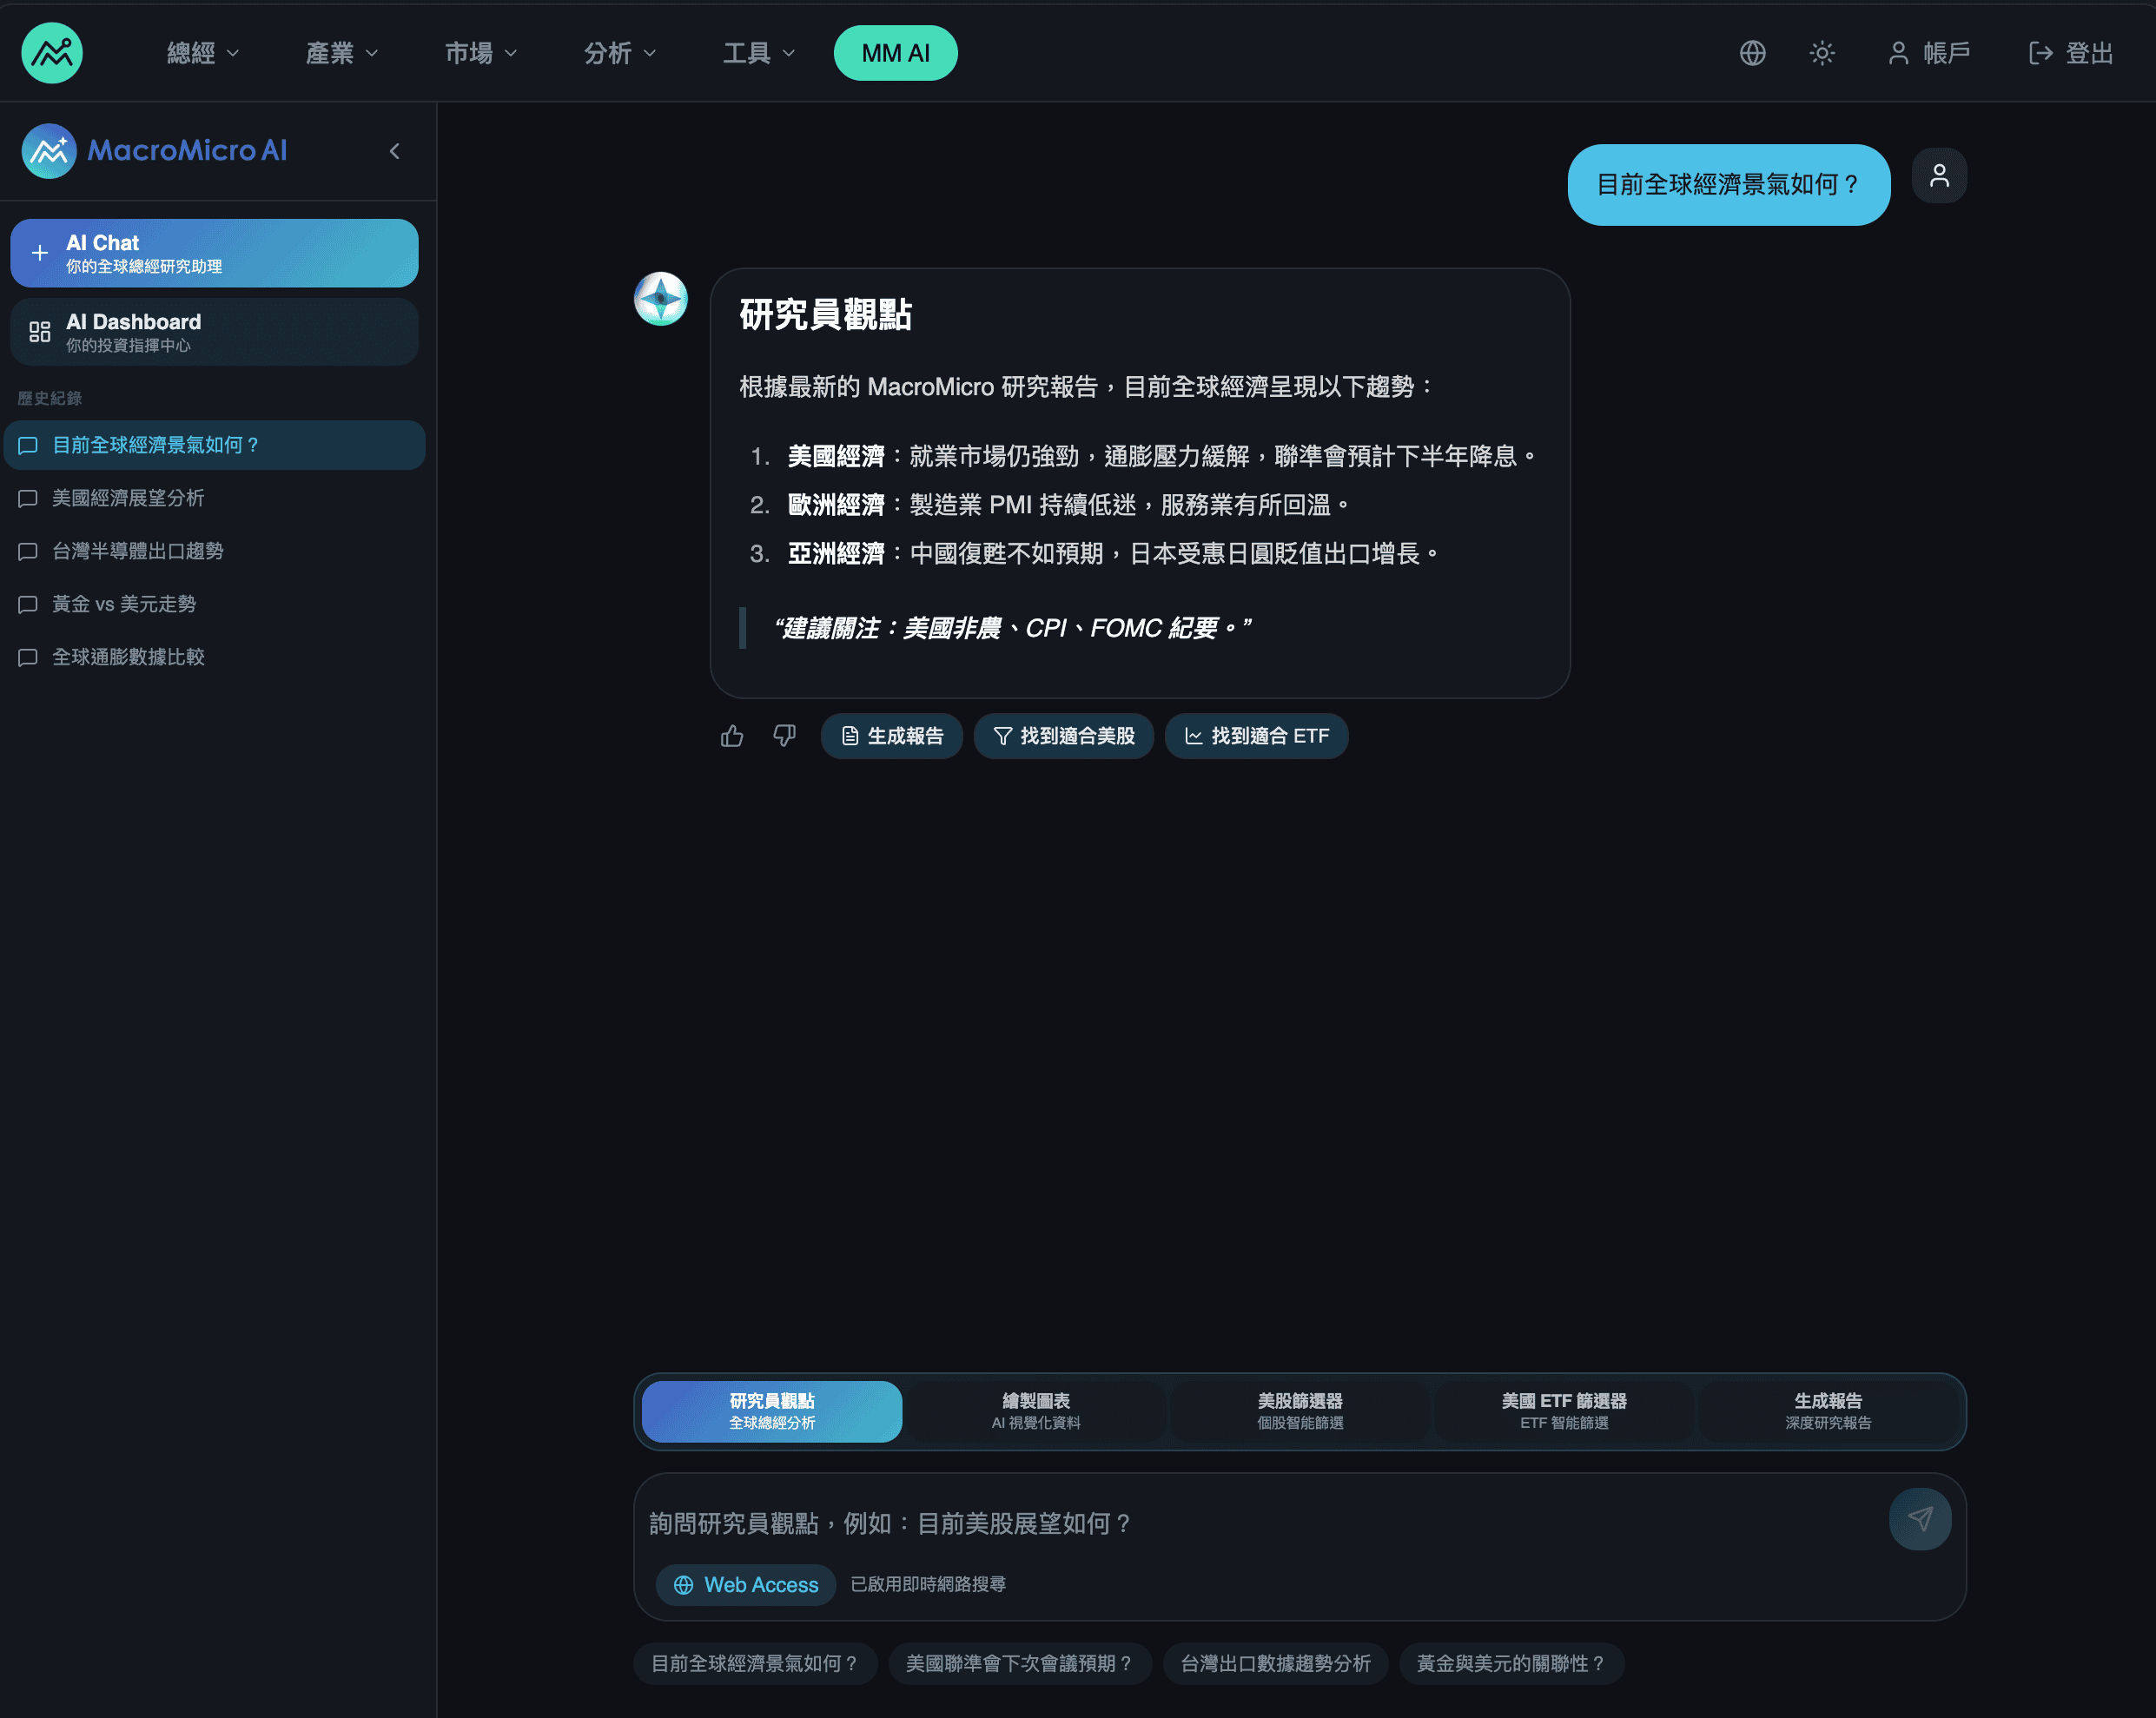Open history item 全球通膨數據比較

(214, 657)
